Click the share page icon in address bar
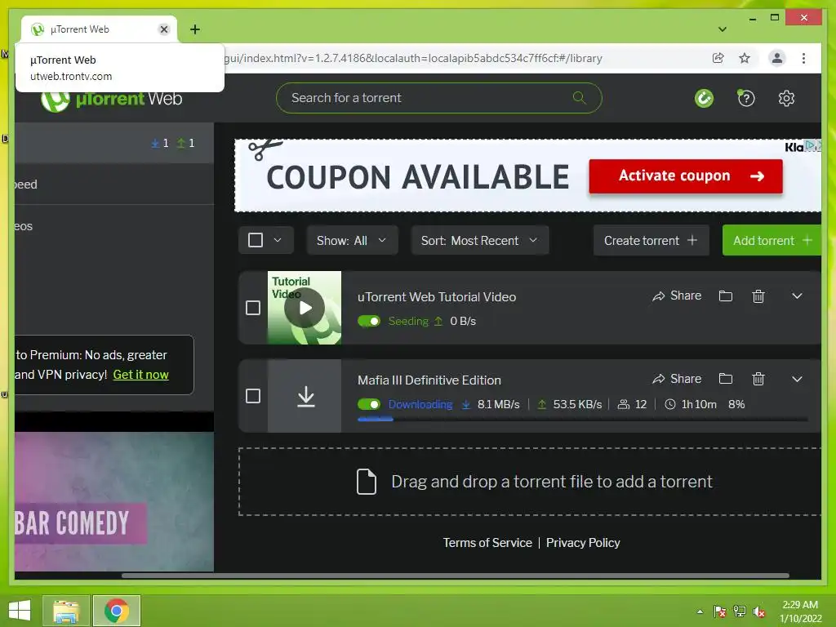This screenshot has height=627, width=836. 718,58
